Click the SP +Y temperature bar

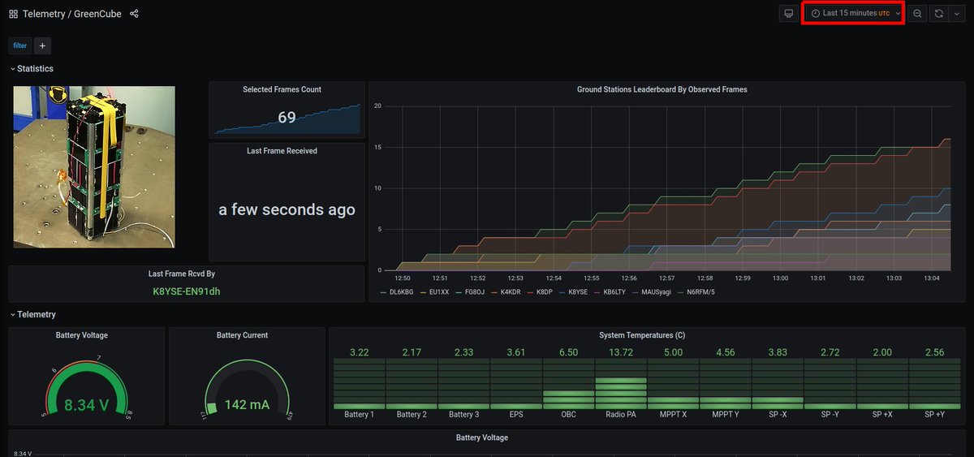coord(934,384)
